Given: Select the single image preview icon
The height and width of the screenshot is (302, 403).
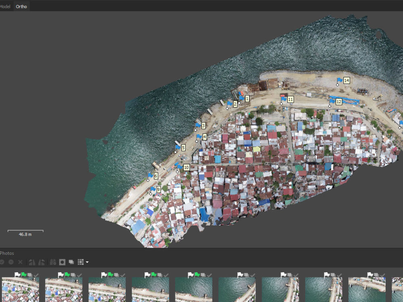Looking at the screenshot, I should point(62,262).
